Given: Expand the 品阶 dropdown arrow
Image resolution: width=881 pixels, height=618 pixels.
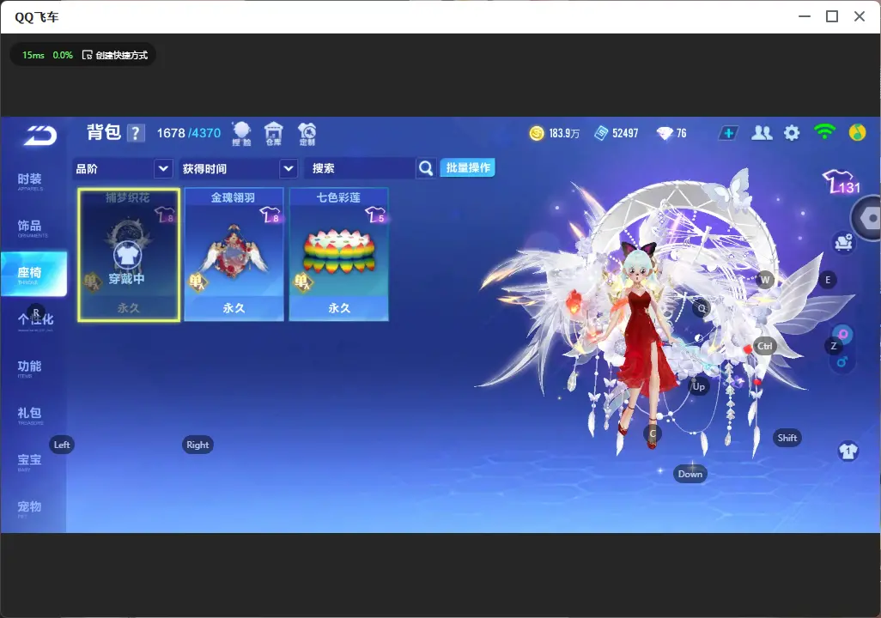Looking at the screenshot, I should (x=163, y=168).
